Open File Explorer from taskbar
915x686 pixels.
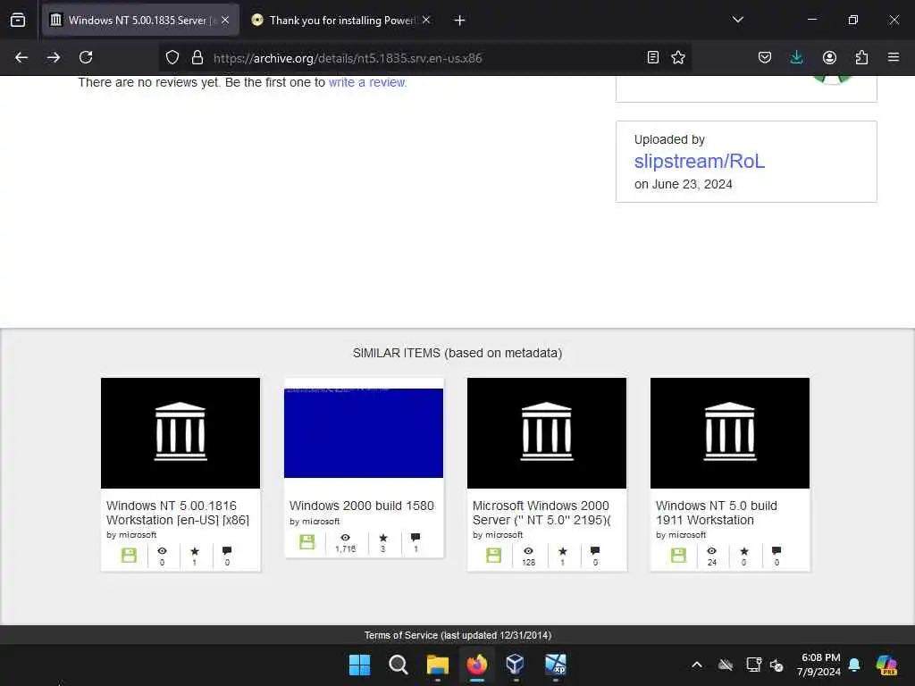[438, 665]
